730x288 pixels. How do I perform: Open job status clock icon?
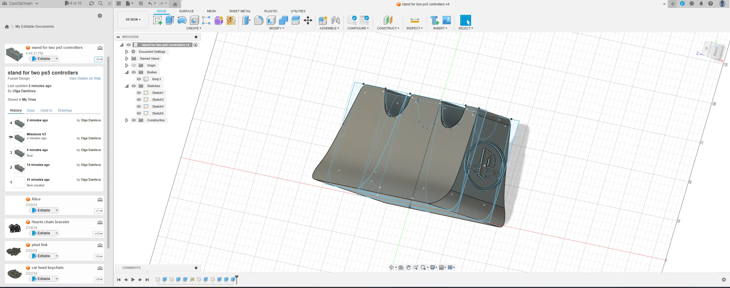click(692, 4)
